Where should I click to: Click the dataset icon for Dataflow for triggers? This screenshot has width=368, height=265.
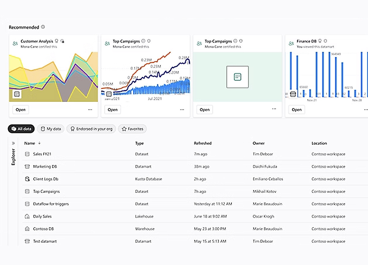point(27,204)
